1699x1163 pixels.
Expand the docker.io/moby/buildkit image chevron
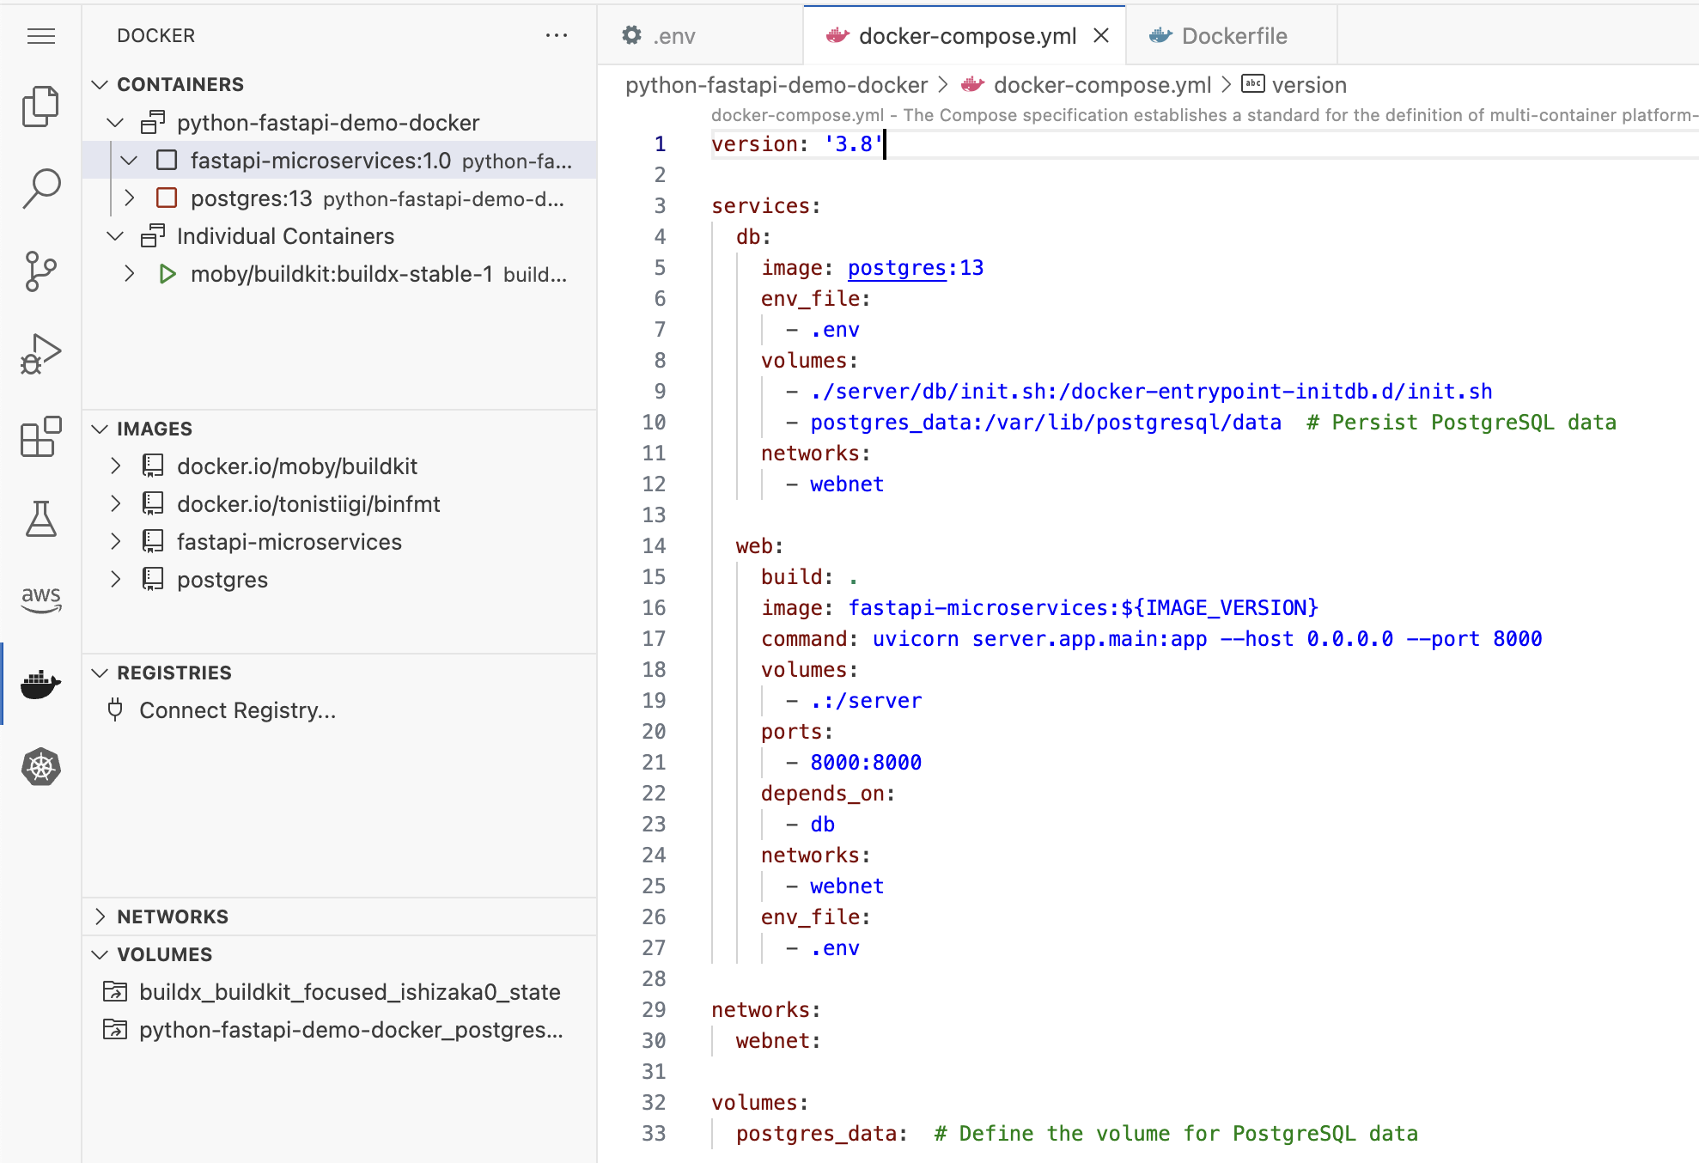115,466
